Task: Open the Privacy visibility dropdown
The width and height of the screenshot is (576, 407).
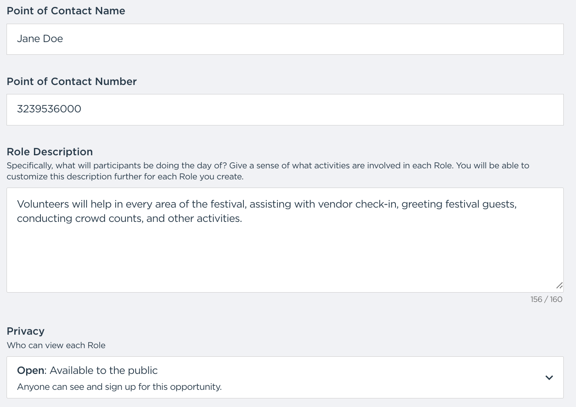Action: coord(285,378)
